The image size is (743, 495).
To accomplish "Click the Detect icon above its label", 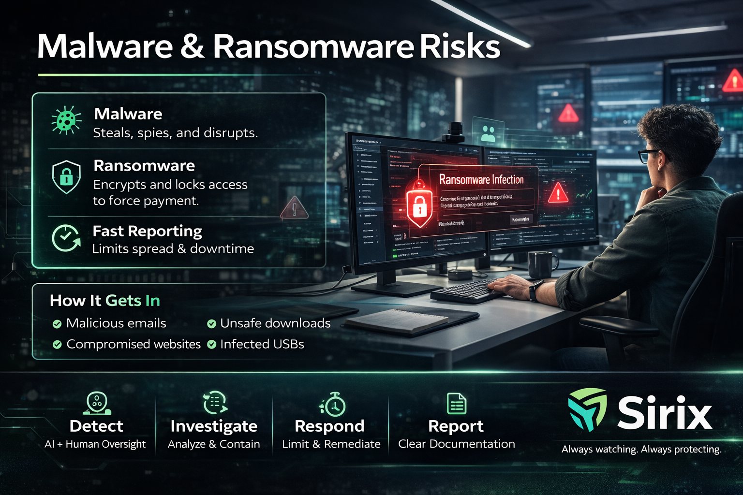I will point(97,403).
